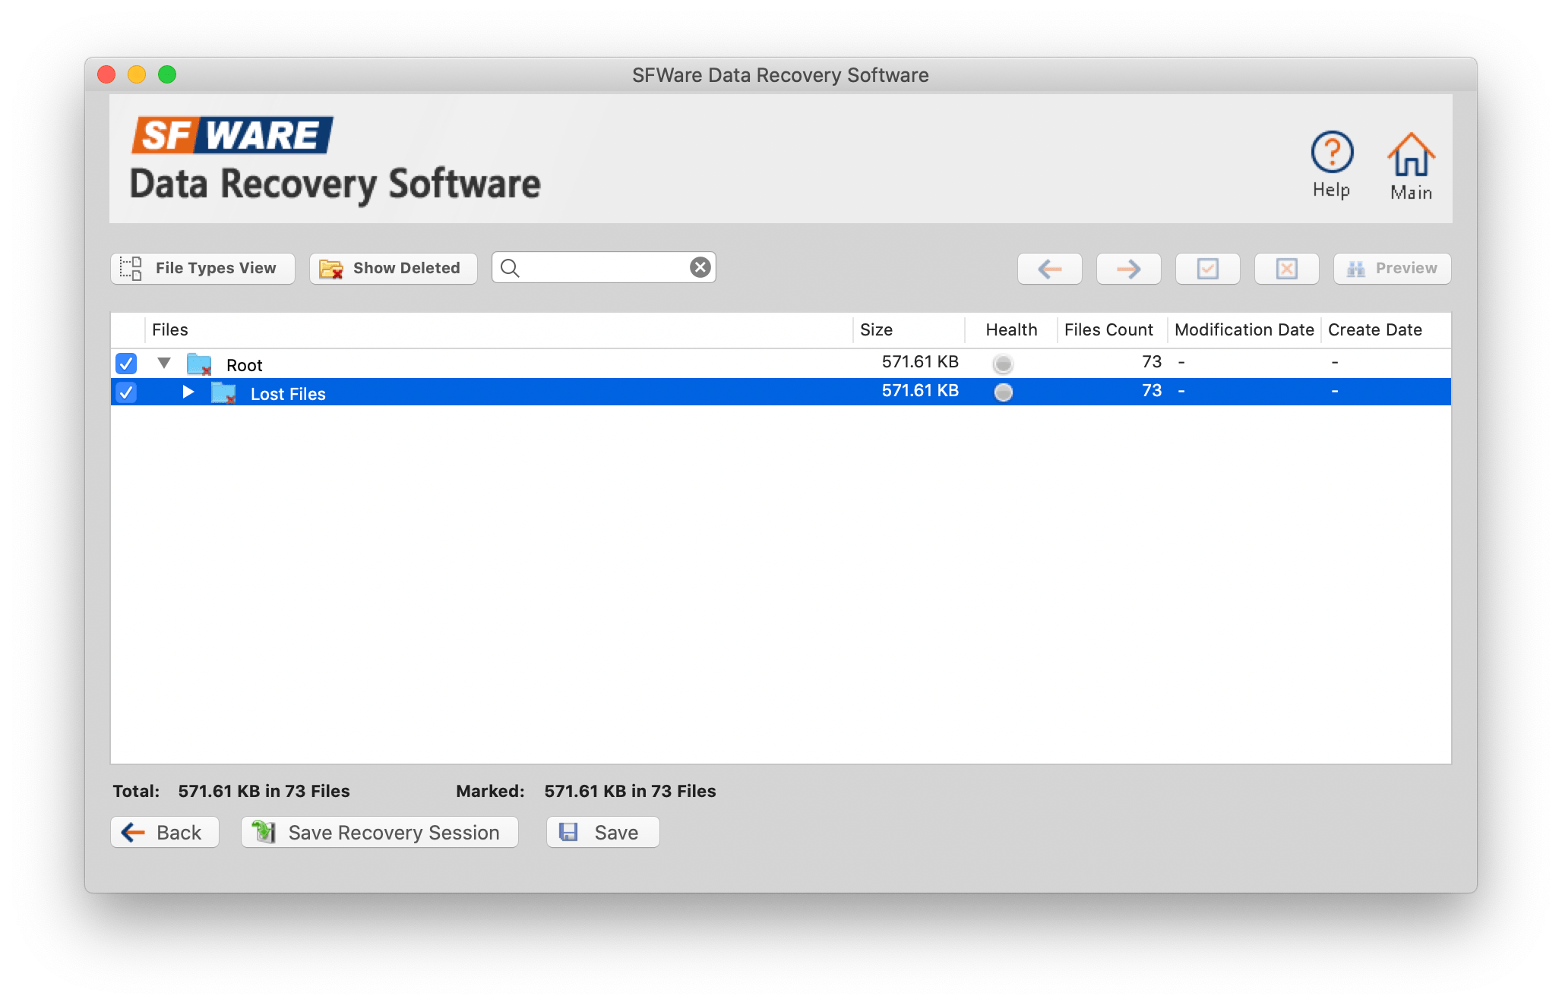Click the SFWare logo
Image resolution: width=1562 pixels, height=1005 pixels.
(x=232, y=135)
